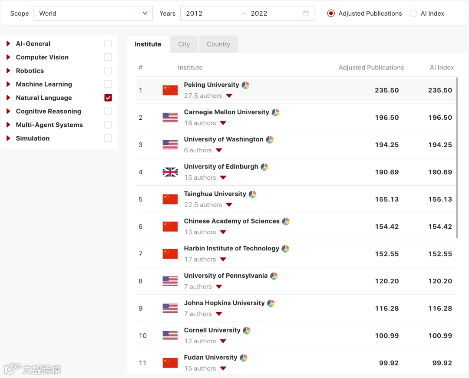Image resolution: width=469 pixels, height=378 pixels.
Task: Check the Machine Learning checkbox
Action: pyautogui.click(x=108, y=84)
